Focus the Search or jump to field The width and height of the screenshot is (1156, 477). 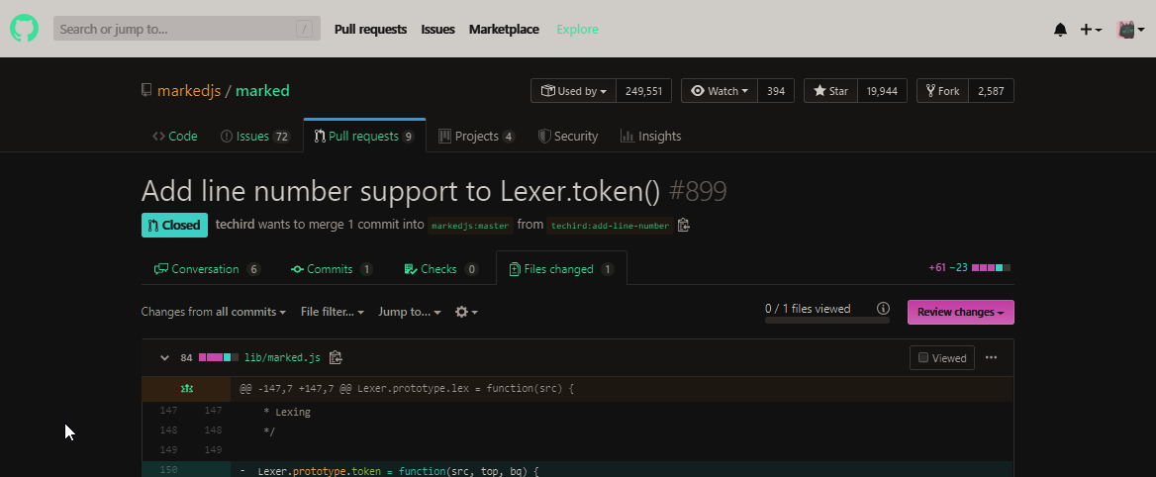coord(186,29)
